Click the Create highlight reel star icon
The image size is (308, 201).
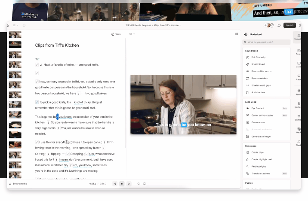tap(247, 160)
